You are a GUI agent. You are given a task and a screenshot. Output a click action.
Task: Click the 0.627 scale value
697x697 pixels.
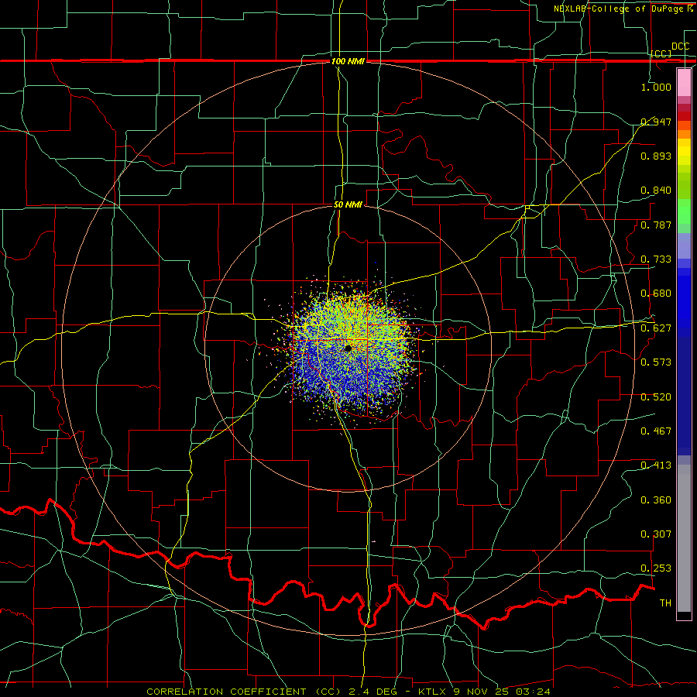[656, 328]
